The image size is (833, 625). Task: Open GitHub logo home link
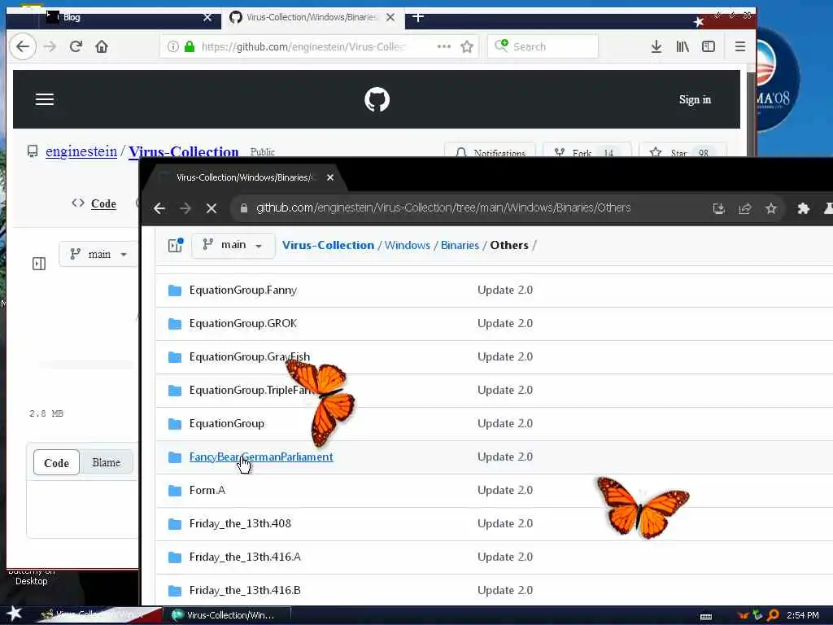click(377, 99)
